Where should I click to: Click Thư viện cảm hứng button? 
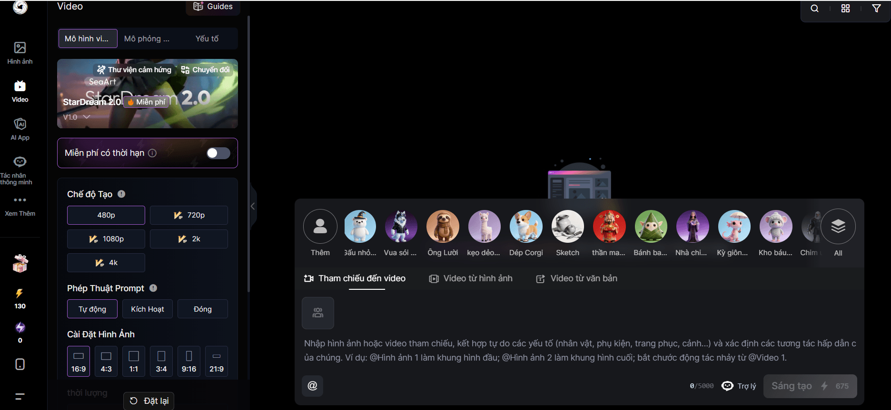point(134,70)
